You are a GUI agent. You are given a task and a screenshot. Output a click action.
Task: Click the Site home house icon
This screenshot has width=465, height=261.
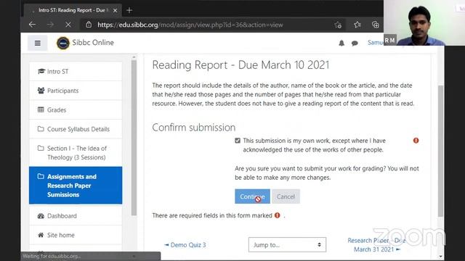pyautogui.click(x=41, y=235)
